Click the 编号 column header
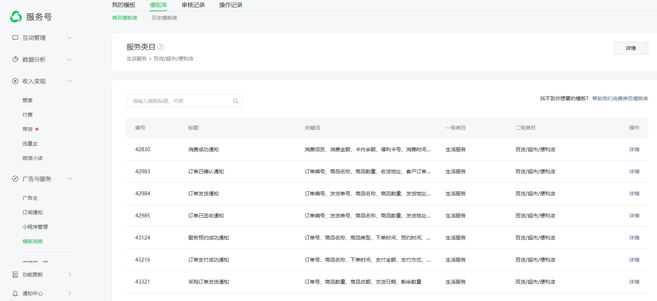 coord(140,128)
